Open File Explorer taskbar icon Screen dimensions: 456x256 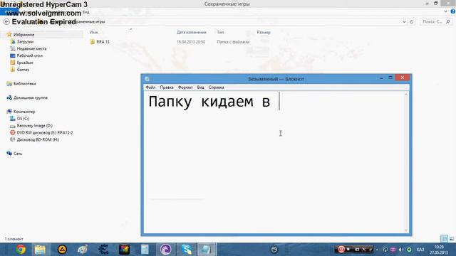[40, 250]
